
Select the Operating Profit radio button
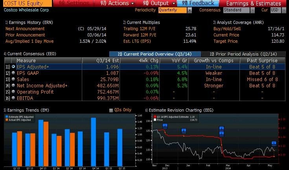pyautogui.click(x=13, y=92)
